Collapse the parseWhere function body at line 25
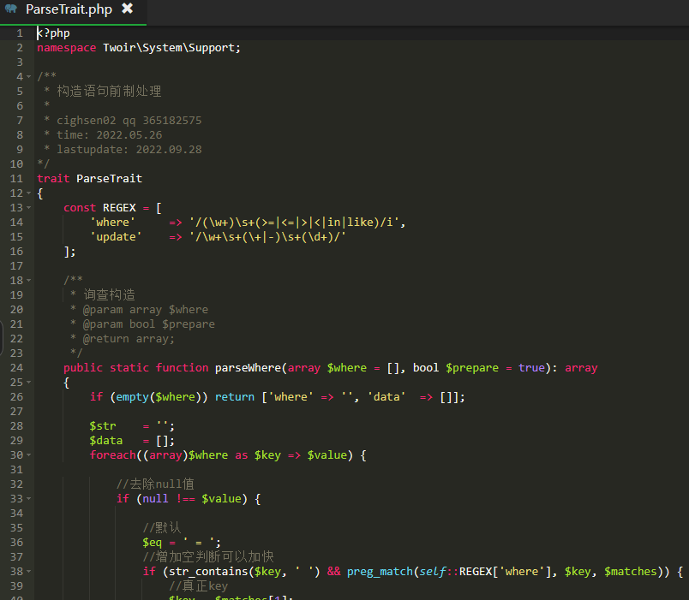The image size is (689, 600). coord(29,382)
